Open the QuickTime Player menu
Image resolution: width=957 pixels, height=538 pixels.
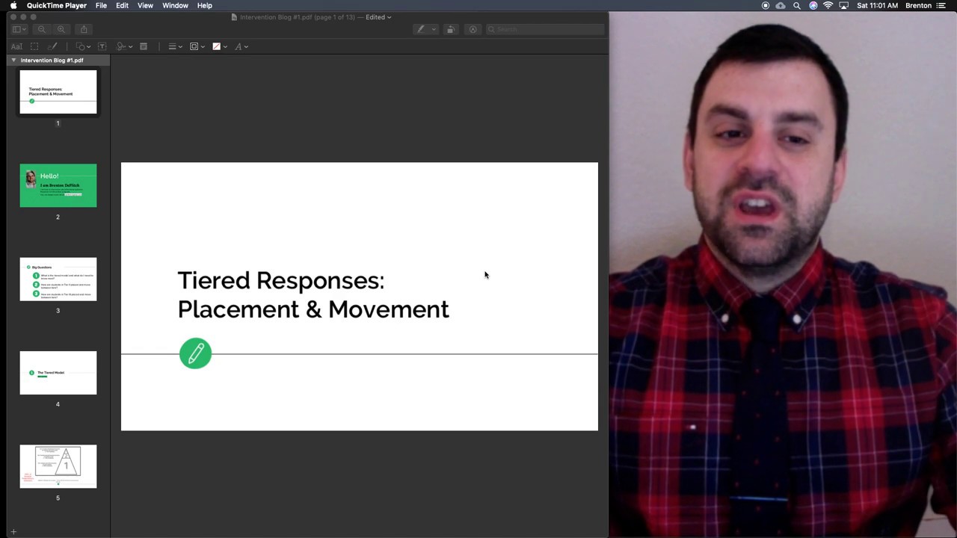pyautogui.click(x=57, y=5)
